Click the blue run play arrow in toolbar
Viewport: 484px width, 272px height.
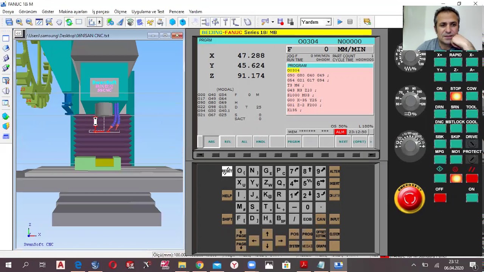click(x=340, y=22)
